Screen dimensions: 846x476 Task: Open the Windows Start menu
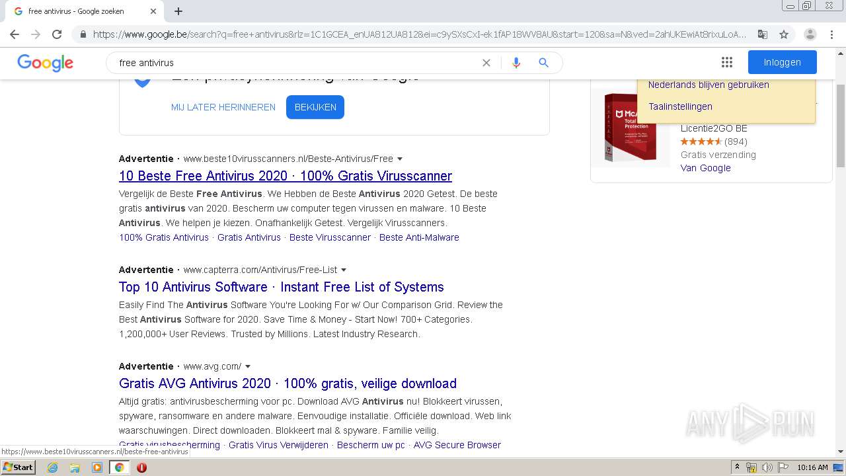(x=18, y=467)
